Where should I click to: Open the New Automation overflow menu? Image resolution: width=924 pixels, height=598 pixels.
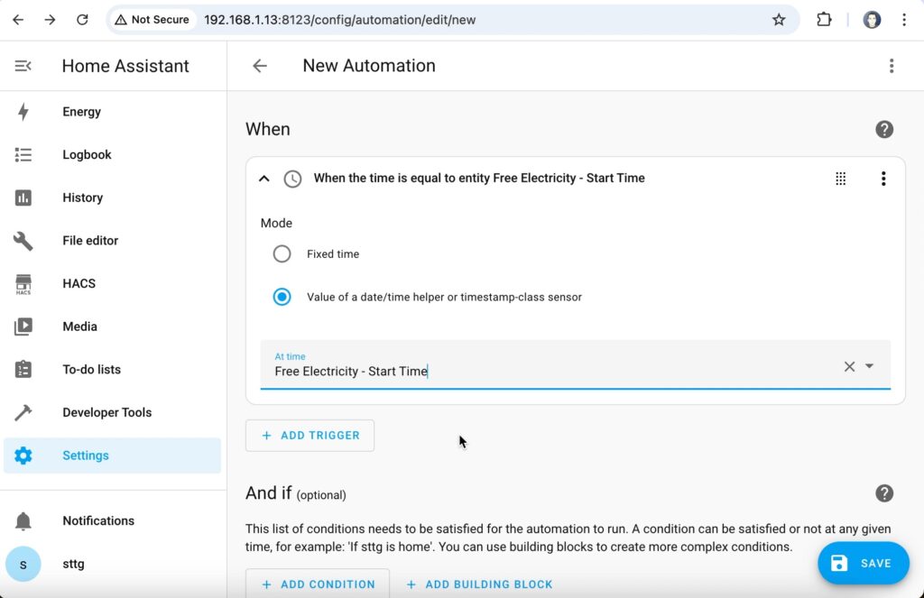tap(891, 66)
